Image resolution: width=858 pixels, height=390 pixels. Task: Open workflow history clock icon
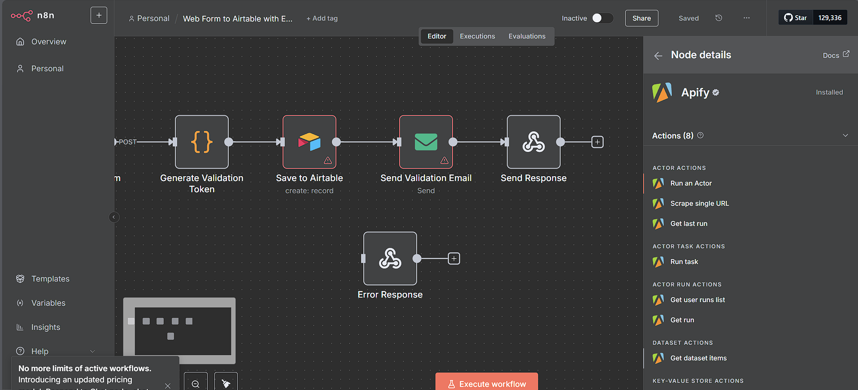[x=719, y=18]
